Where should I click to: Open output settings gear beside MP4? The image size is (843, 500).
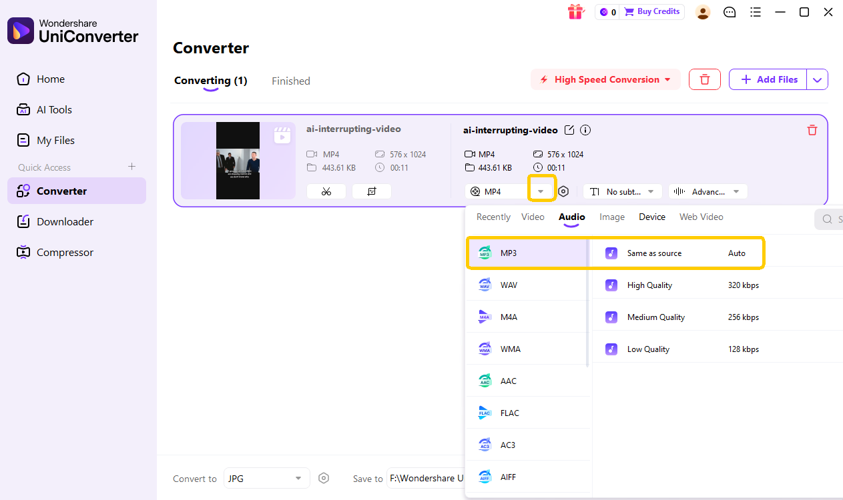(x=563, y=191)
